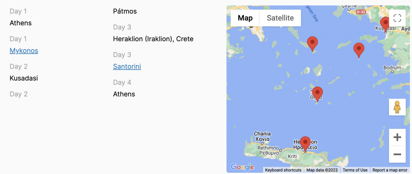Screen dimensions: 412x174
Task: Click Report a map error
Action: [390, 170]
